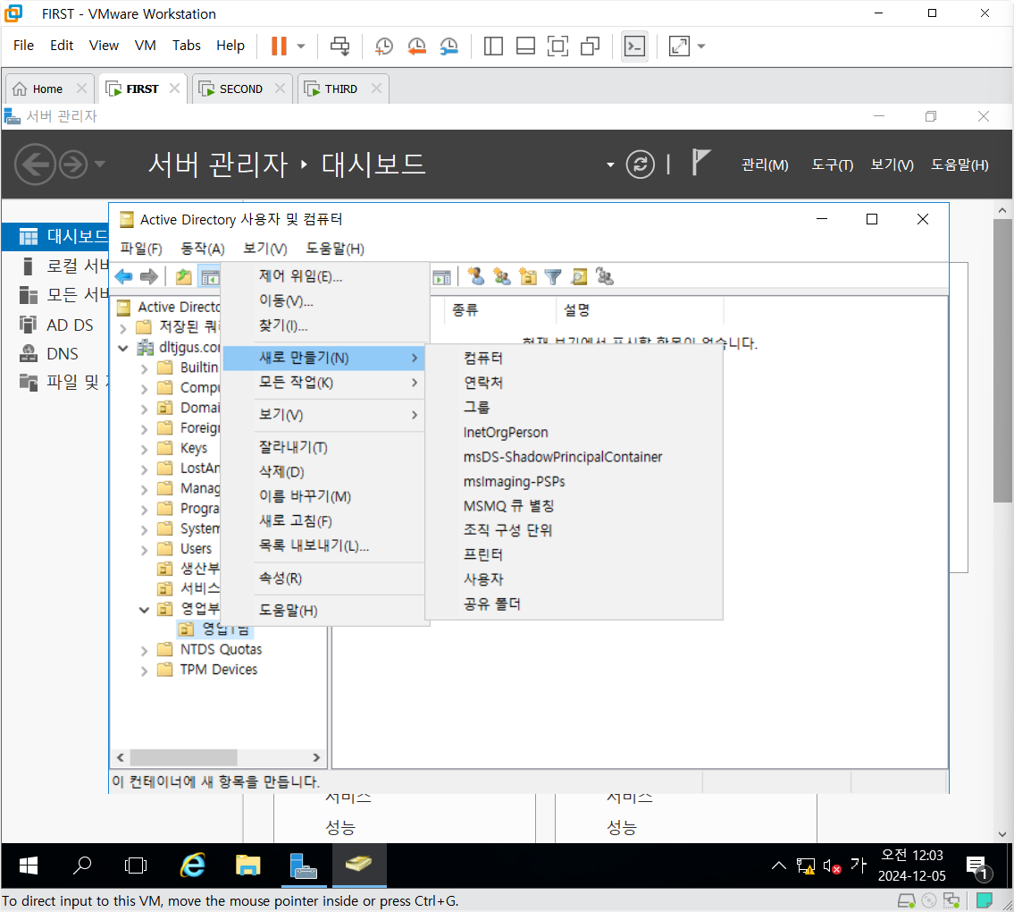1014x912 pixels.
Task: Open the Server Manager notifications flag
Action: (x=700, y=162)
